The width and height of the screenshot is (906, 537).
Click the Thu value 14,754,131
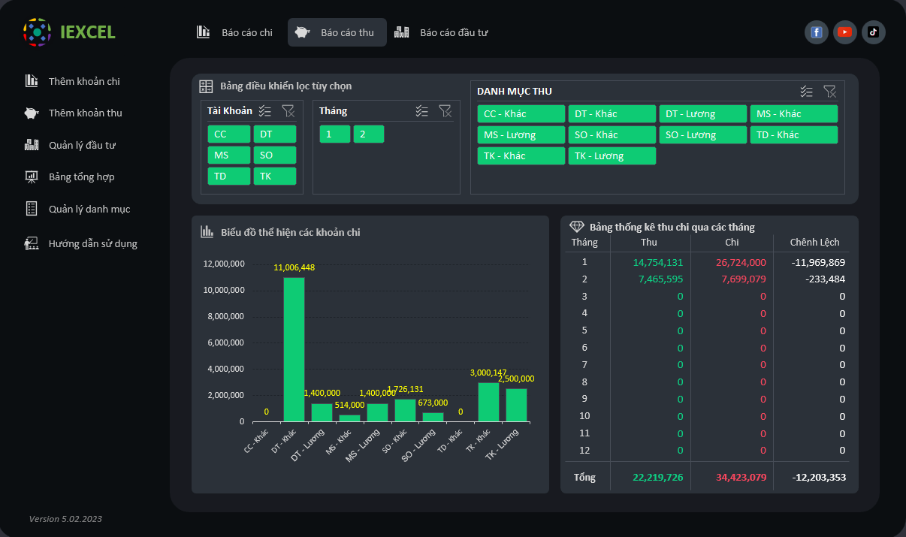(x=658, y=262)
